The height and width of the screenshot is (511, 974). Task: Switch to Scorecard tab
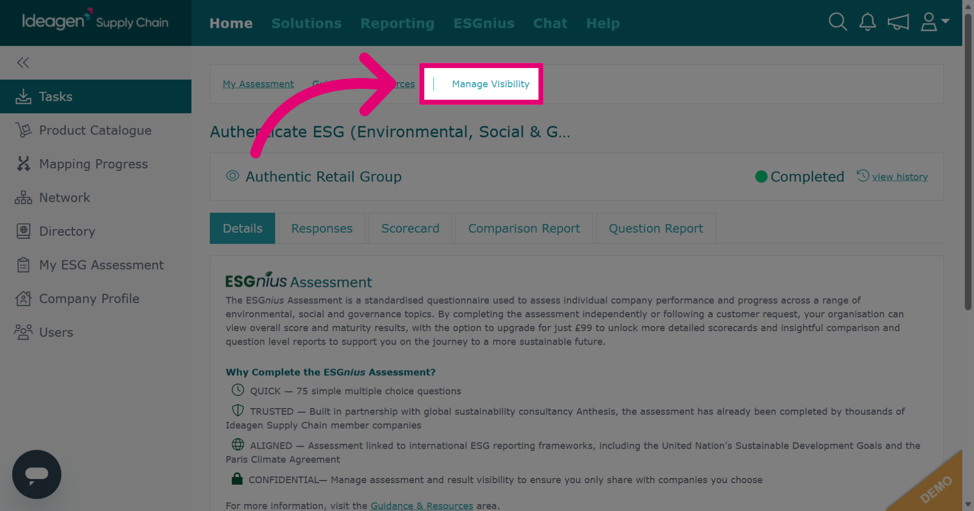pyautogui.click(x=410, y=228)
